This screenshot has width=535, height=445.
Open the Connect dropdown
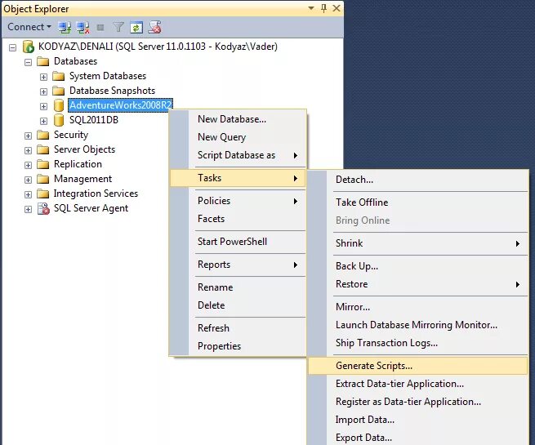(x=29, y=27)
